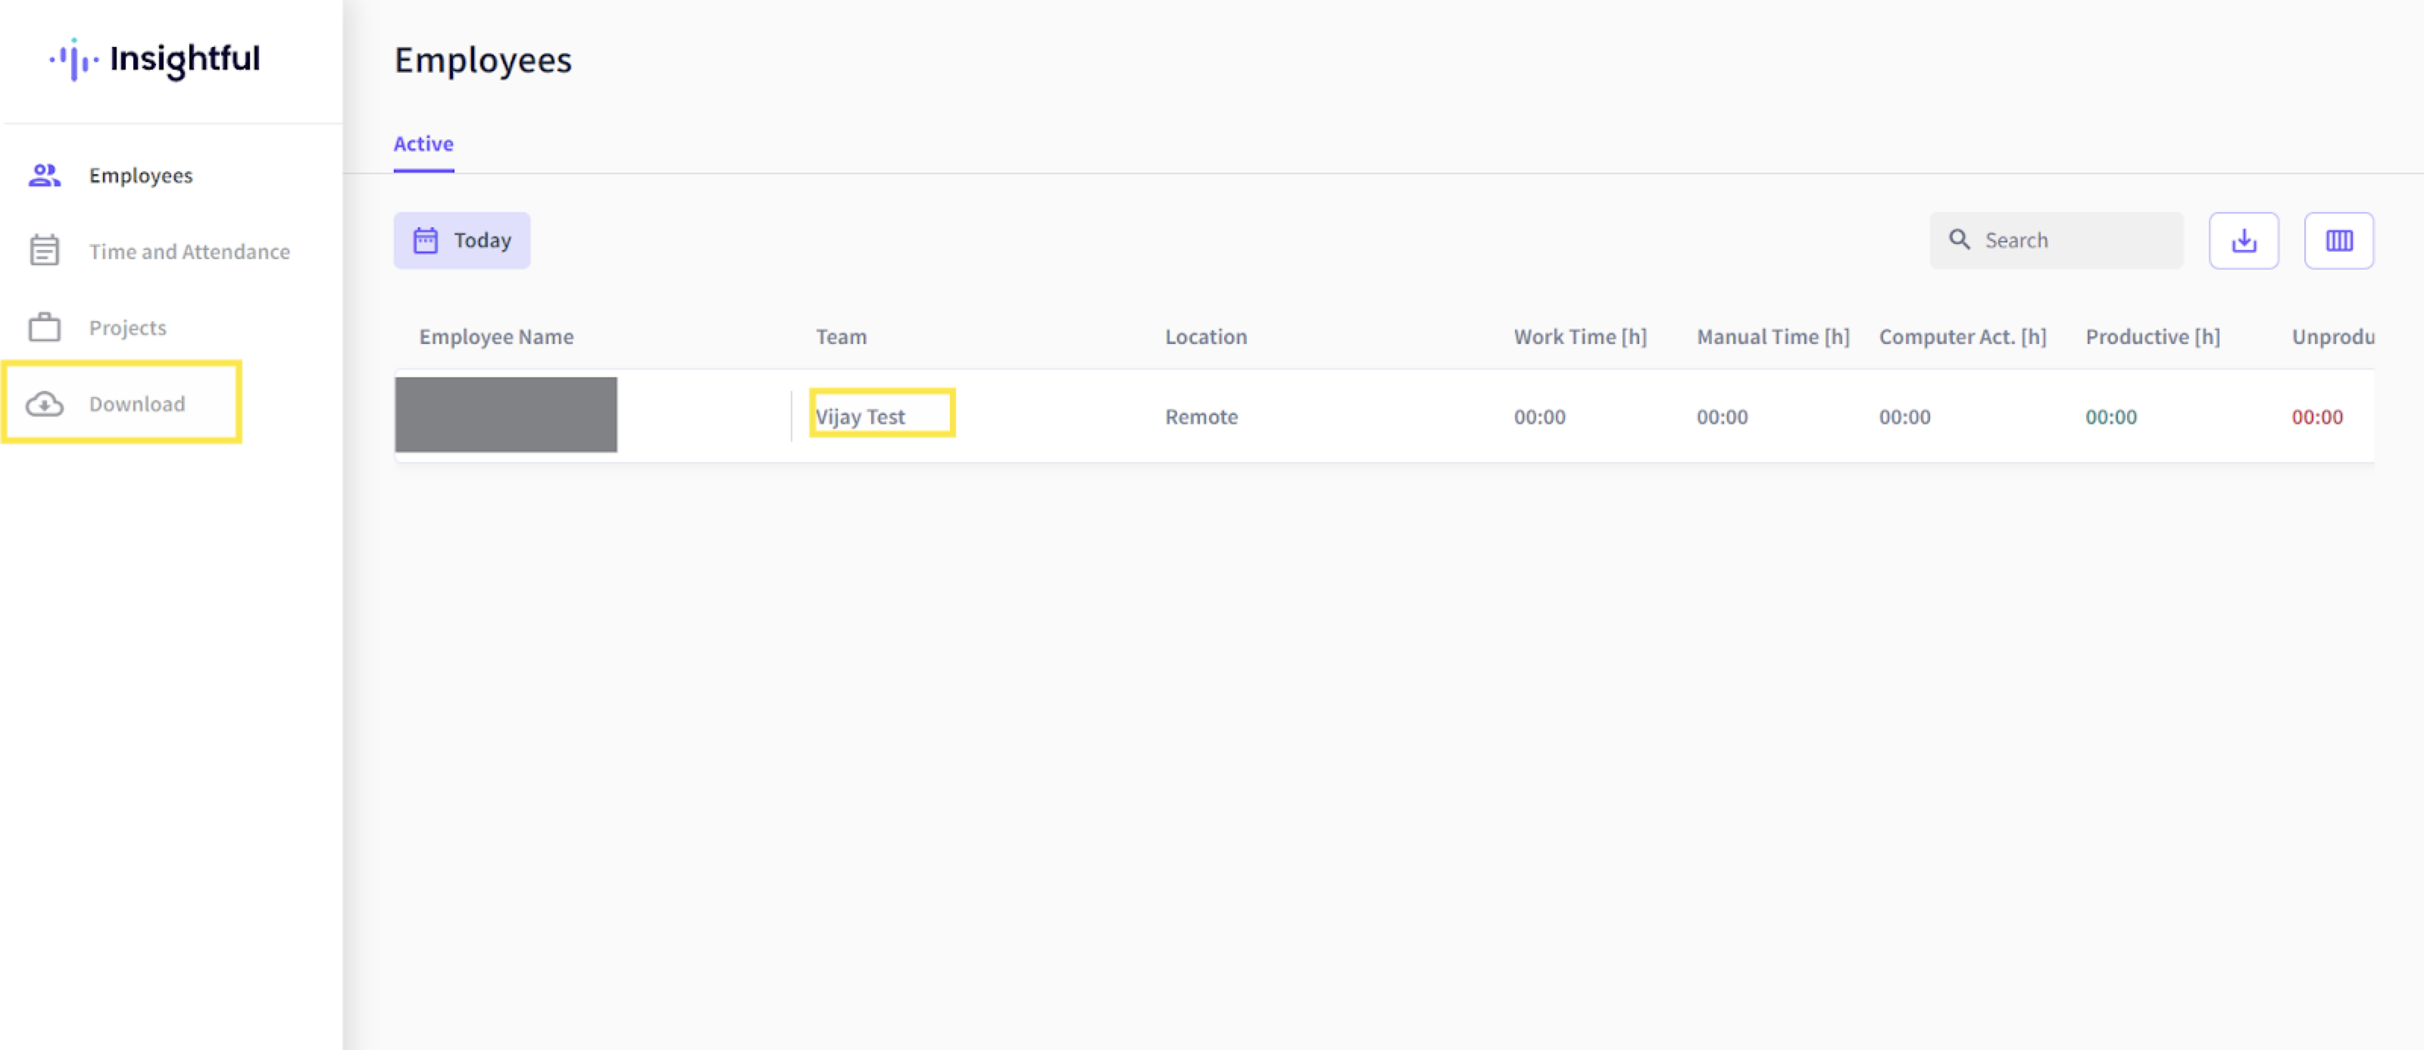
Task: Sort by Manual Time [h] header
Action: point(1774,337)
